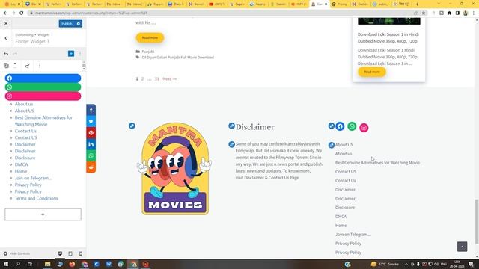Switch to mobile preview
Screen dimensions: 479x269
(81, 253)
